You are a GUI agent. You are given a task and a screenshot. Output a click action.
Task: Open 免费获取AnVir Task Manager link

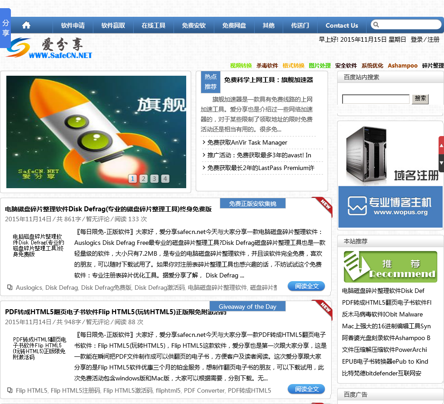247,142
